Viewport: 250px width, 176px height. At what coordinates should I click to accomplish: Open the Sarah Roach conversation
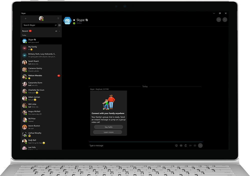point(41,62)
